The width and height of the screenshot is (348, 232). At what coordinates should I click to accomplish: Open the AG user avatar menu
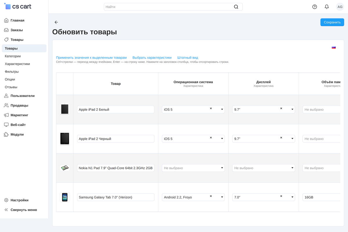click(340, 7)
